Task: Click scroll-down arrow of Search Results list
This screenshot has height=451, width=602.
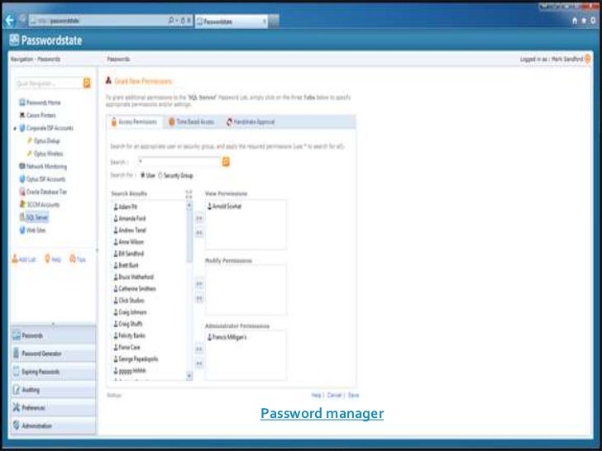Action: 189,375
